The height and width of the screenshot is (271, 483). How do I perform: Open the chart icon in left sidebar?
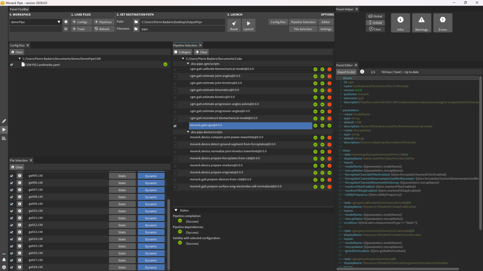4,138
